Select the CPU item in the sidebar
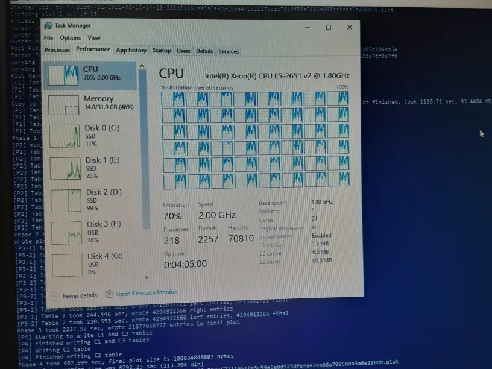Viewport: 492px width, 369px height. (x=90, y=75)
